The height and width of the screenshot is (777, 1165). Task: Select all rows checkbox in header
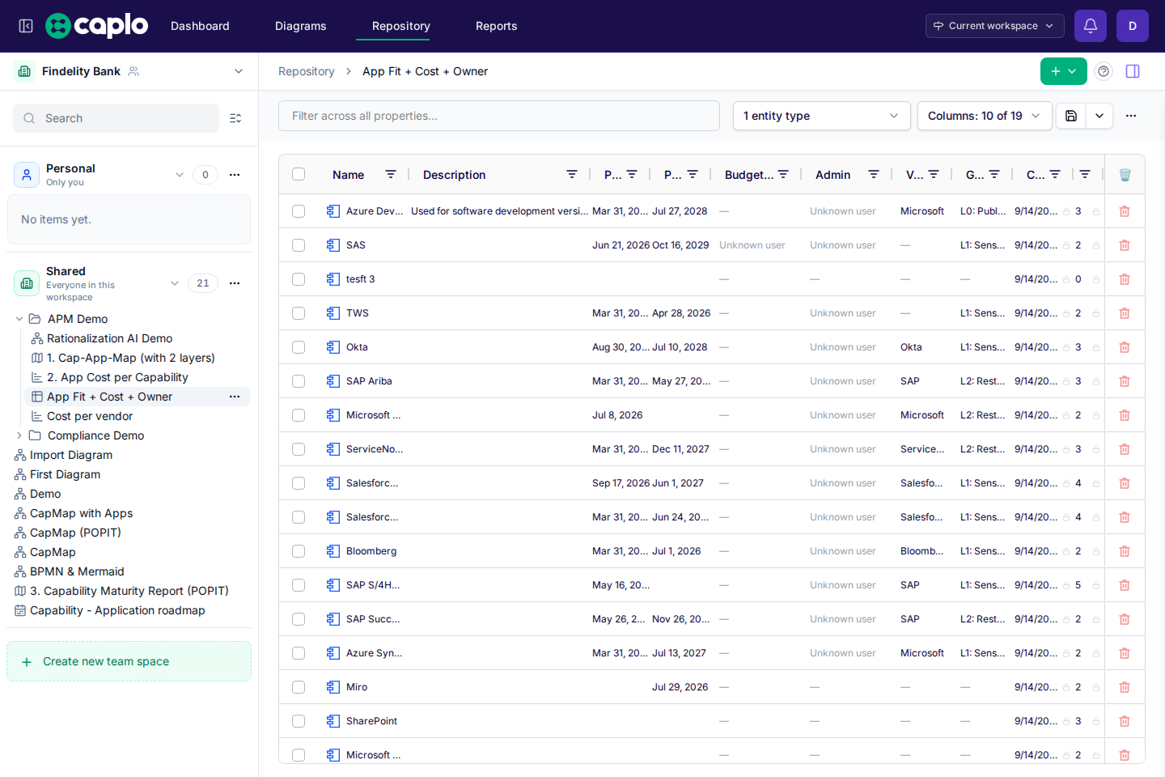(x=299, y=174)
